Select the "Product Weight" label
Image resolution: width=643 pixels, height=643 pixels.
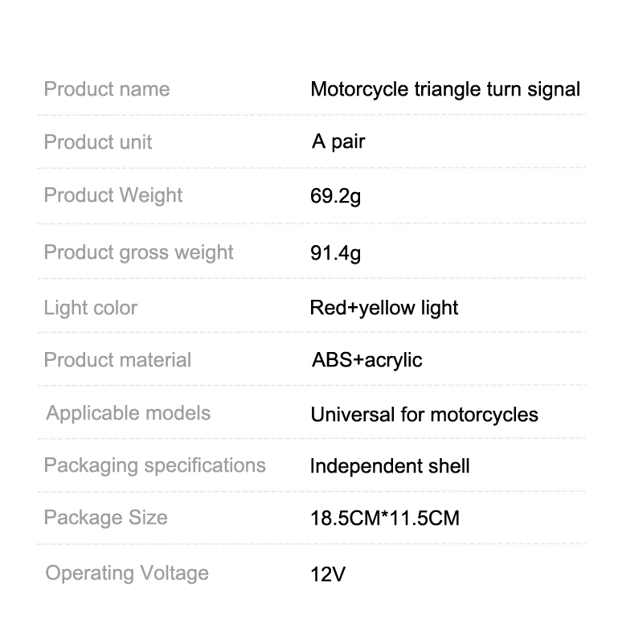pyautogui.click(x=113, y=195)
